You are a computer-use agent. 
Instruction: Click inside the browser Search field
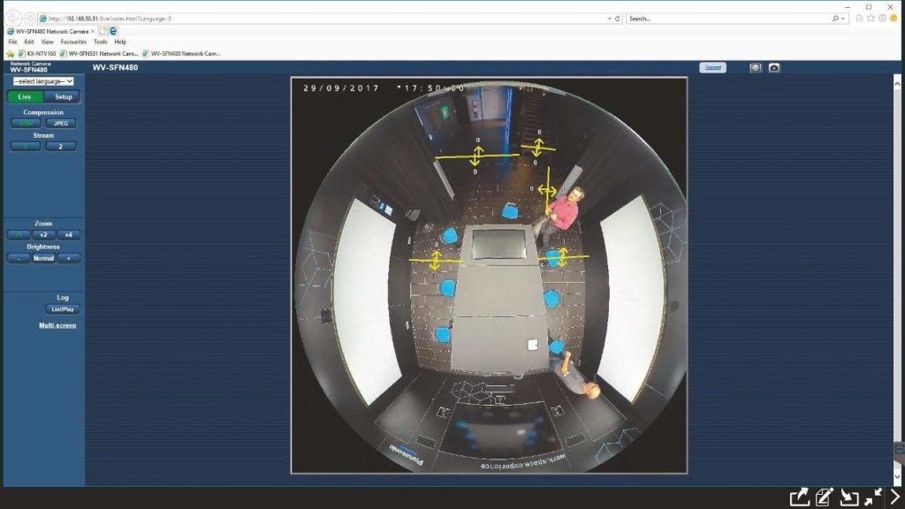click(725, 18)
